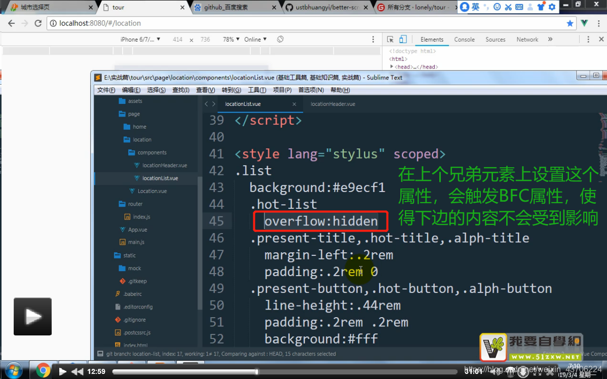Click previous-tab arrow in Sublime tab bar

(x=206, y=104)
